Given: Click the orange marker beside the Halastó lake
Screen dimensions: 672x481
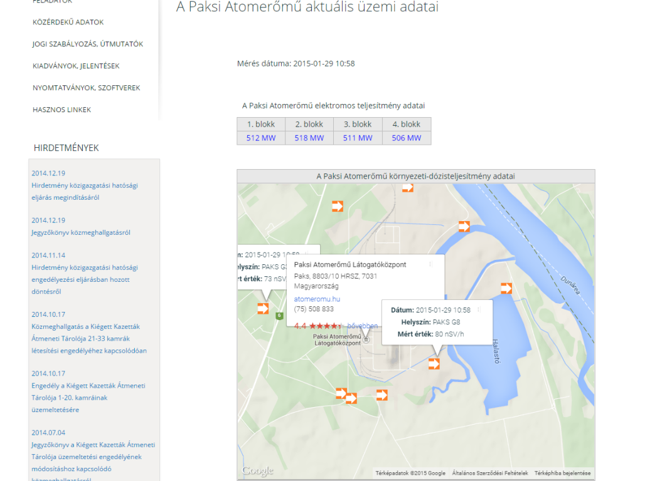Looking at the screenshot, I should pos(506,288).
